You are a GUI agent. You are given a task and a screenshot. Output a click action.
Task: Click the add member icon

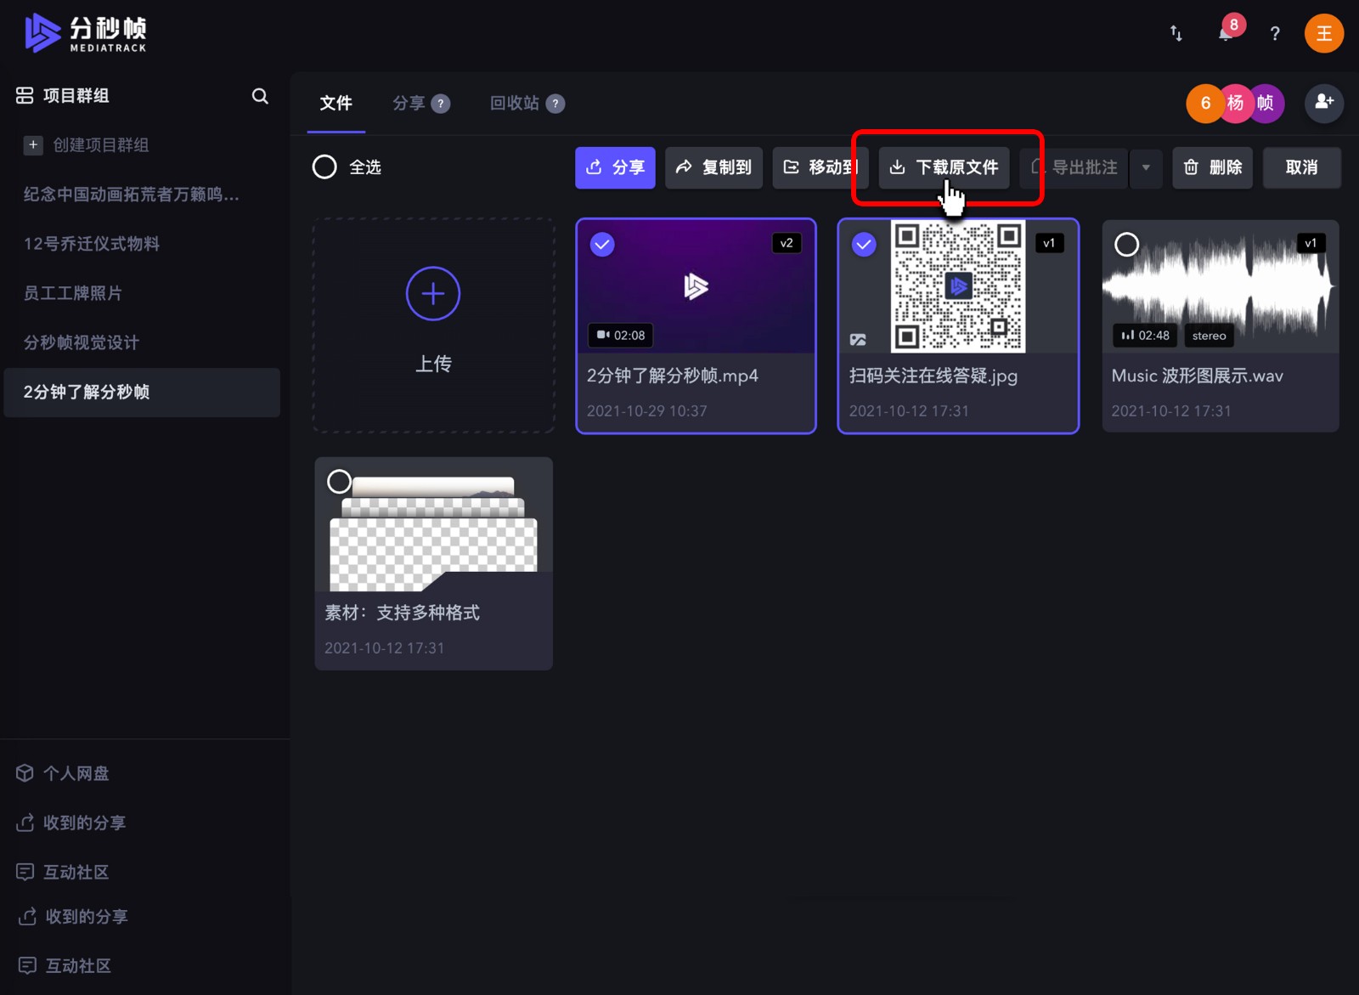1323,103
